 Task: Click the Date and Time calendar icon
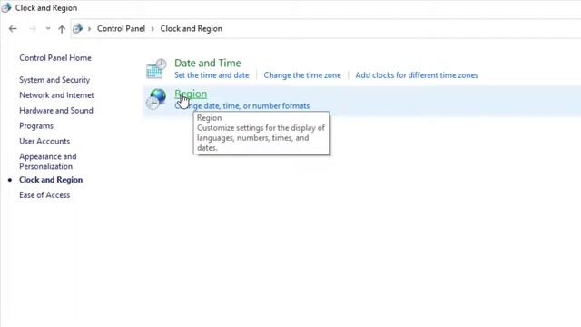156,69
